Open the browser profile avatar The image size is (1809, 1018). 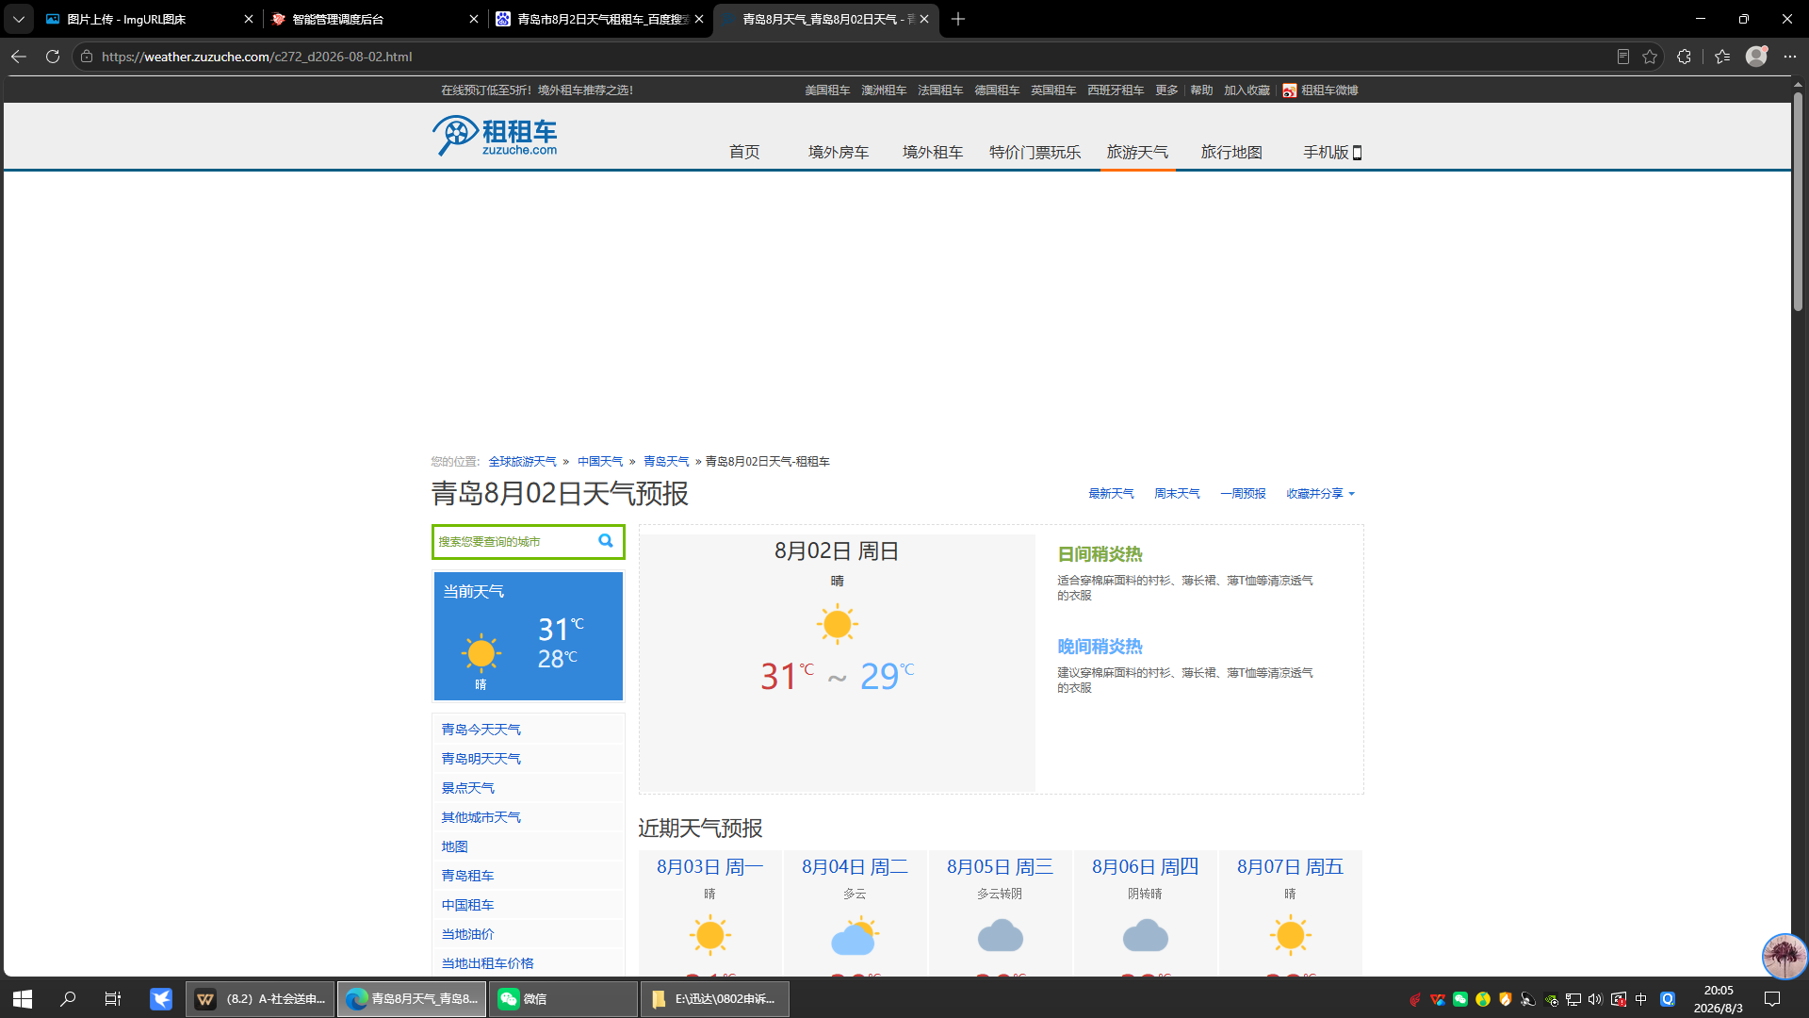[1756, 57]
